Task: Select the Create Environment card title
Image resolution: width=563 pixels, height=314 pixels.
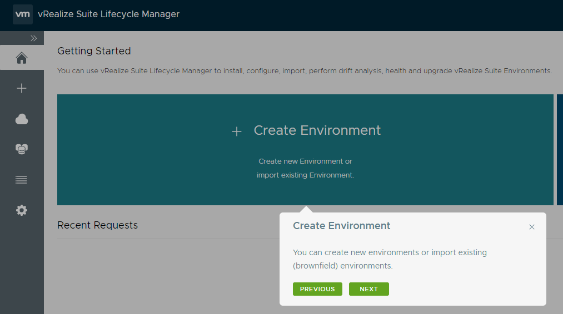Action: pos(317,130)
